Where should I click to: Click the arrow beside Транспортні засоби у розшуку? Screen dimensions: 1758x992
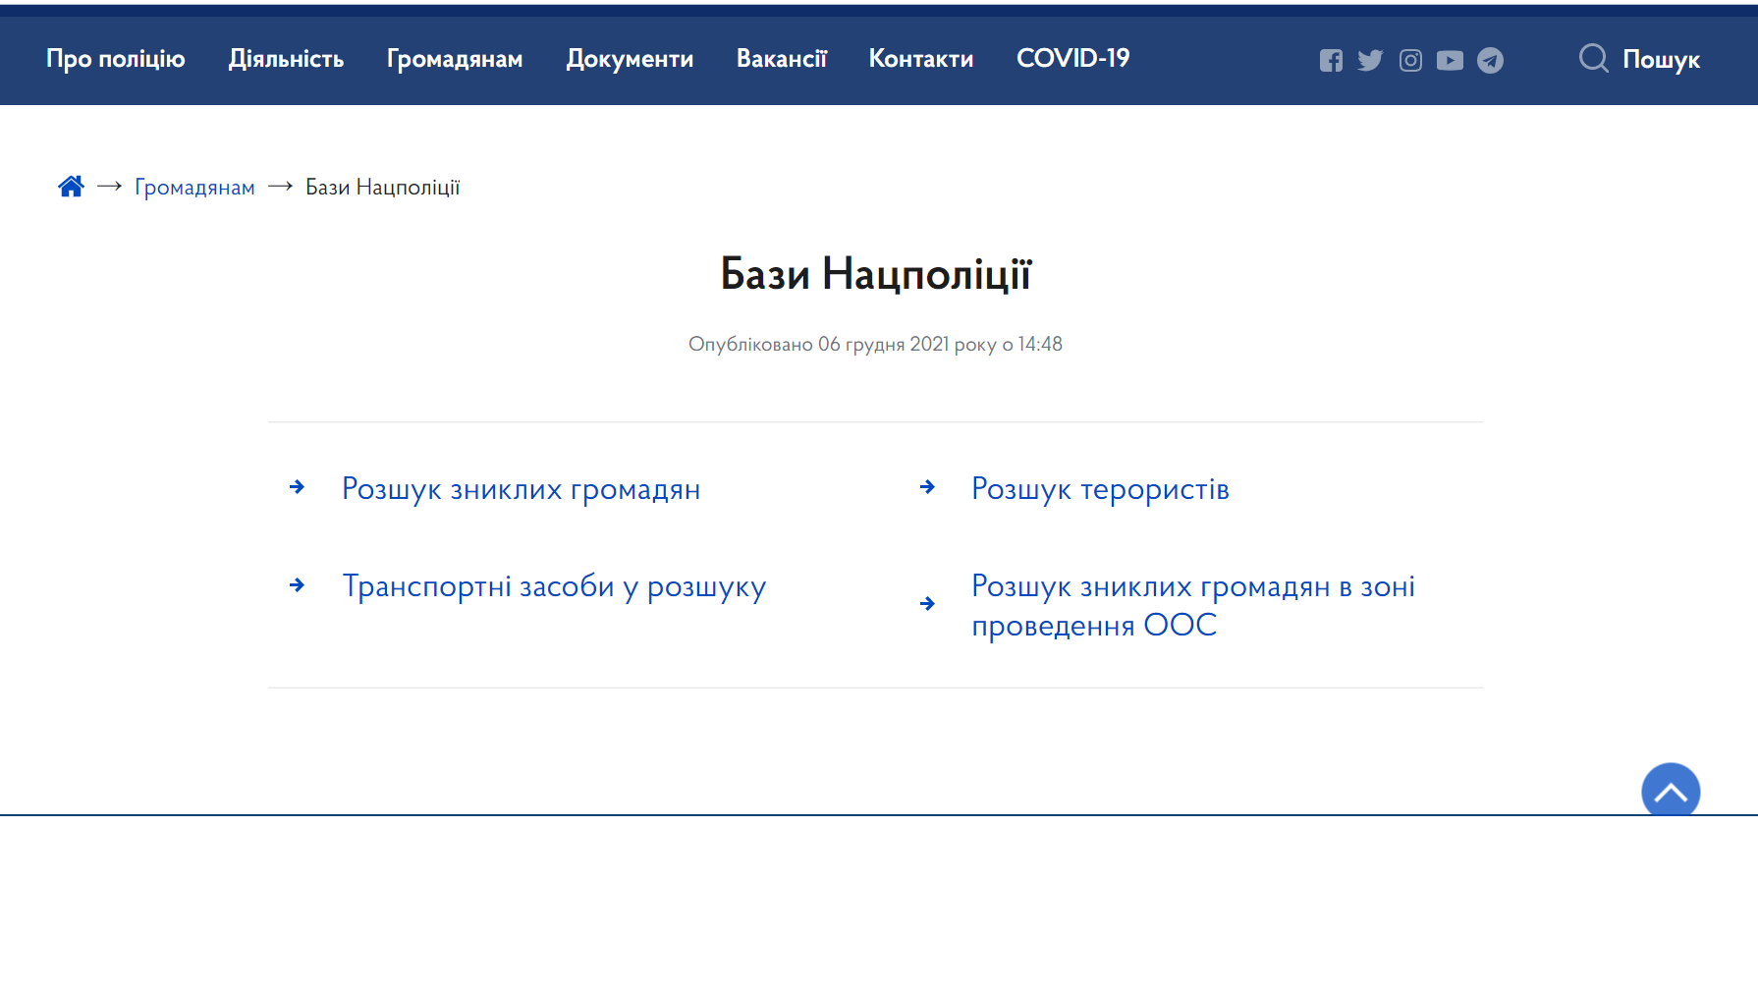tap(297, 585)
